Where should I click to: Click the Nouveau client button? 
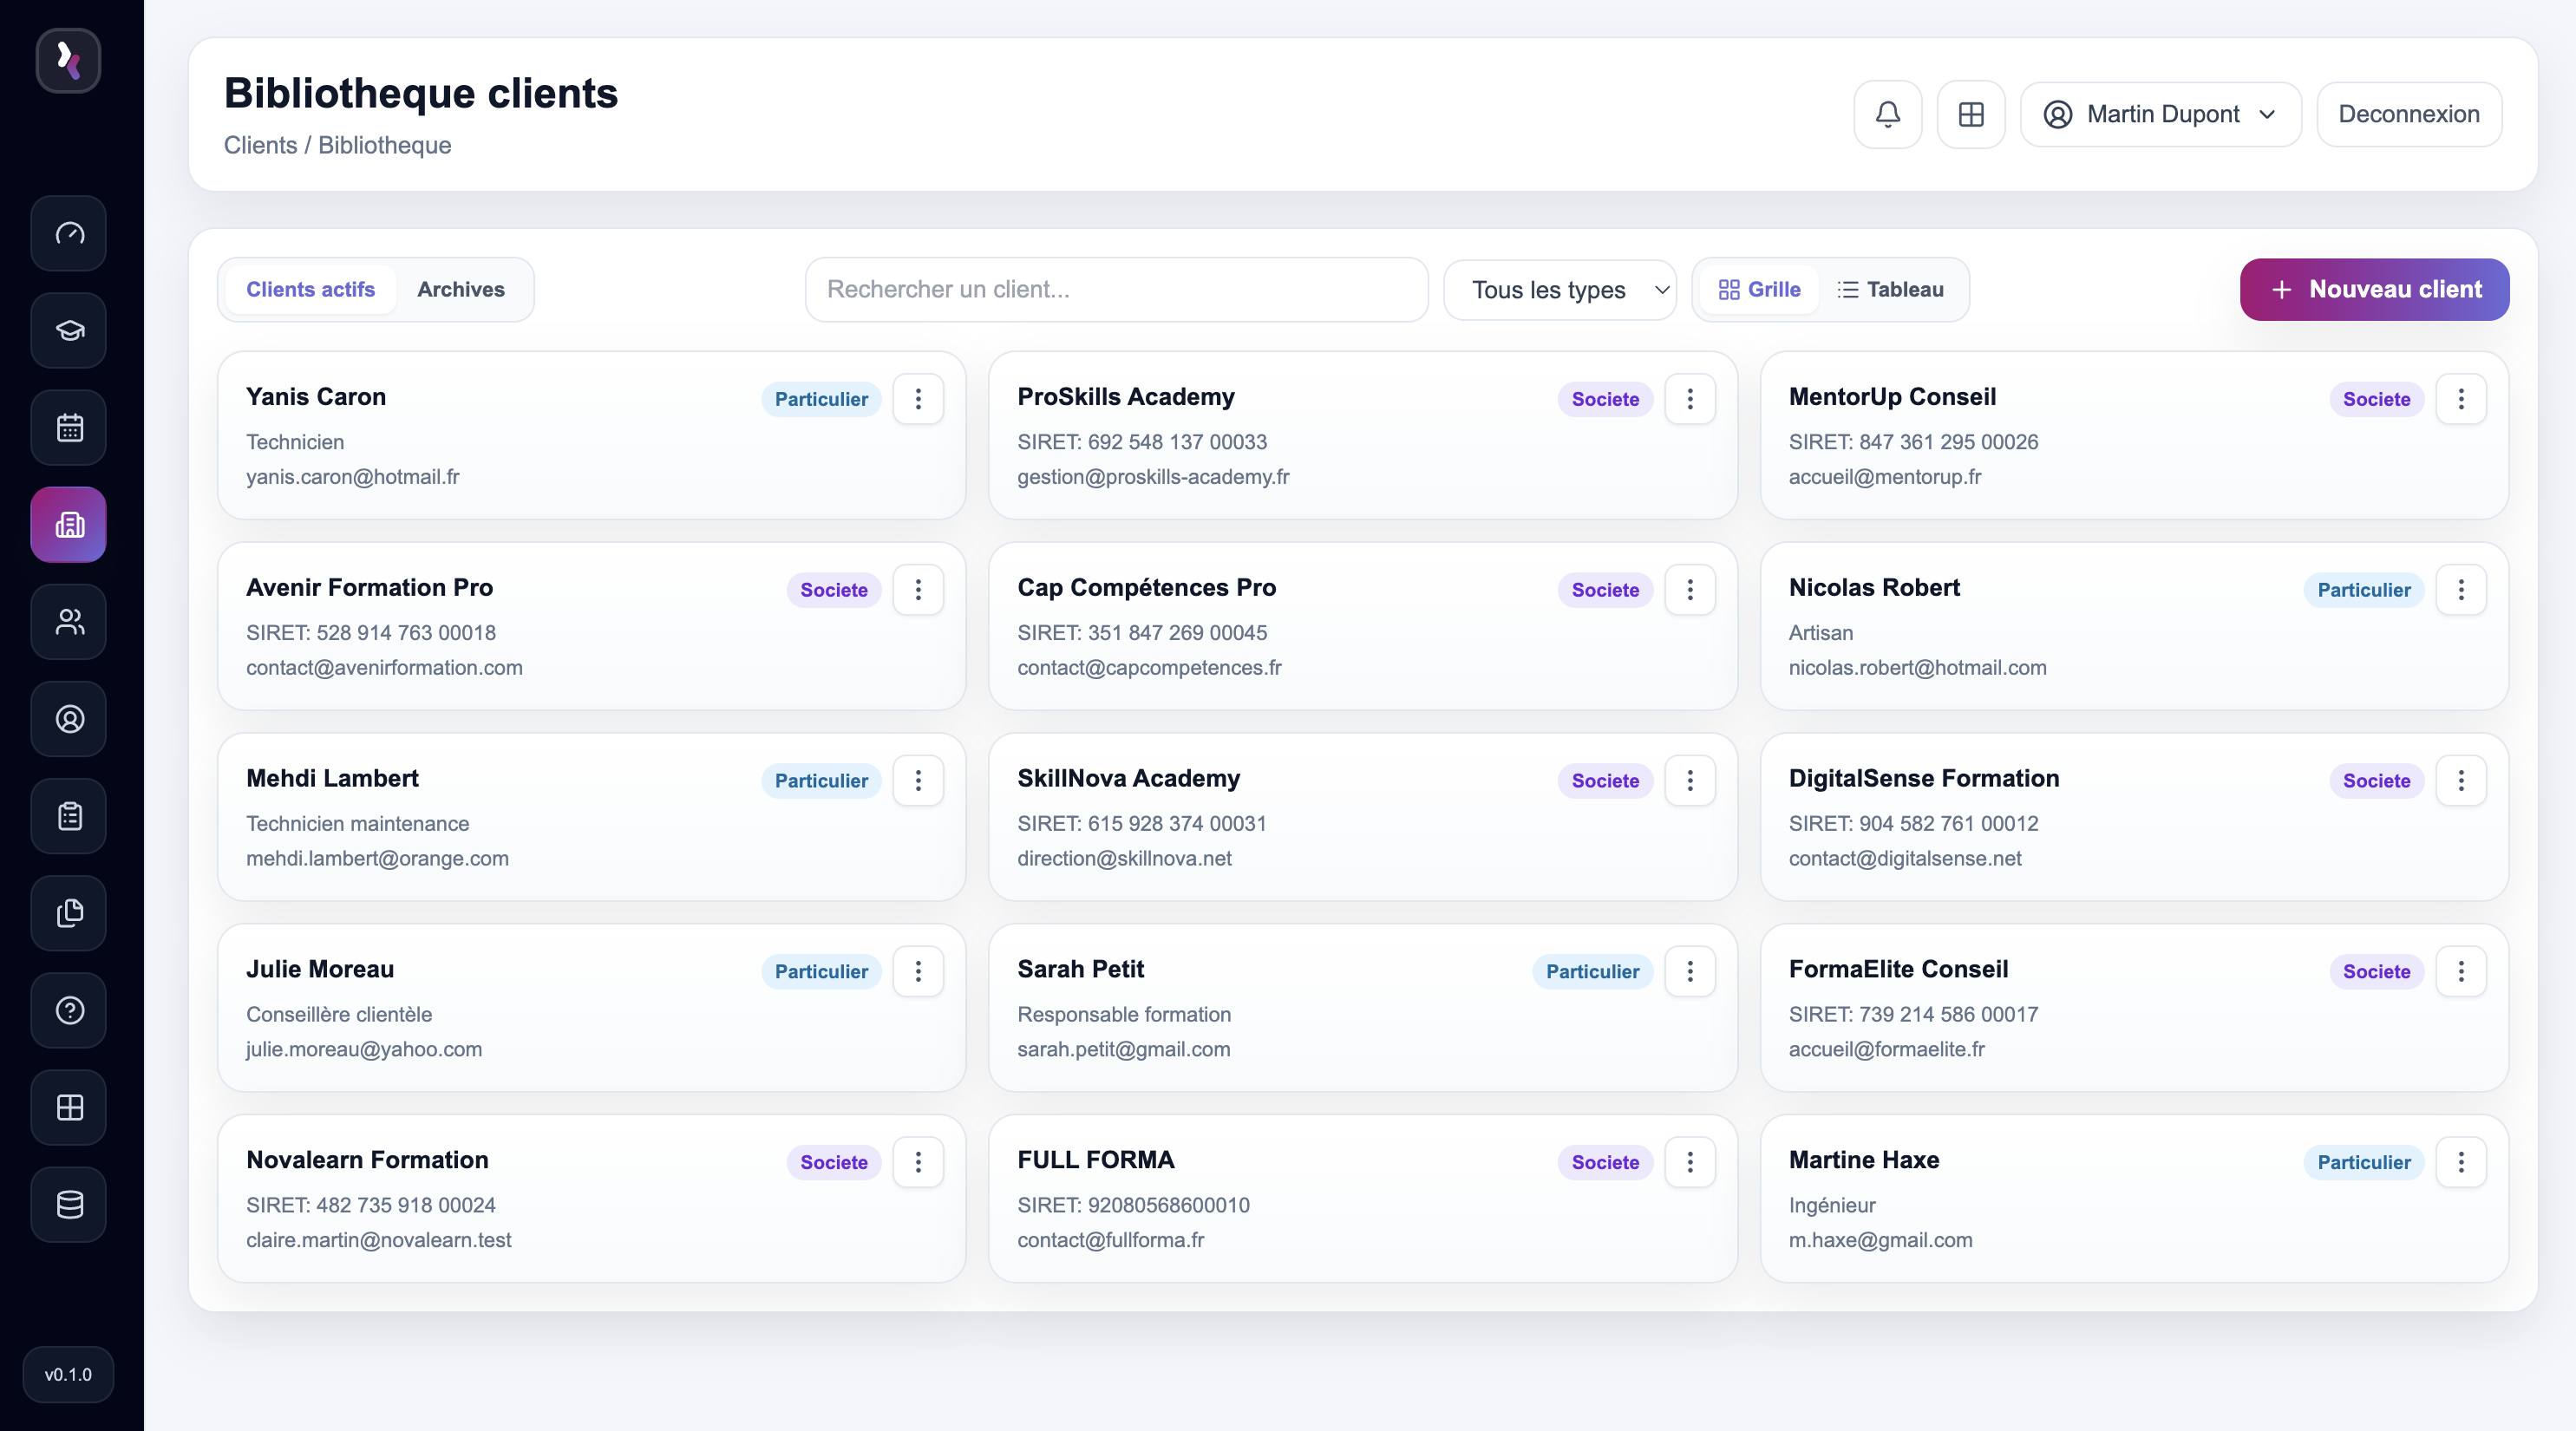(2373, 290)
